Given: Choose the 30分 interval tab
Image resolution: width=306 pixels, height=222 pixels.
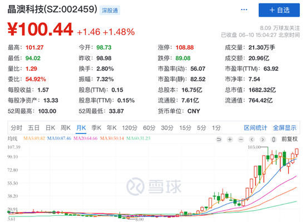Looking at the screenshot, I should click(167, 128).
